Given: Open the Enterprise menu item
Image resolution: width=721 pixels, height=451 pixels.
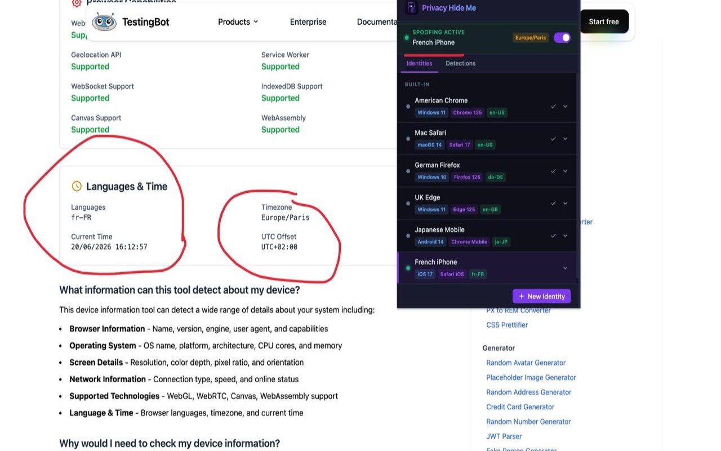Looking at the screenshot, I should [308, 22].
